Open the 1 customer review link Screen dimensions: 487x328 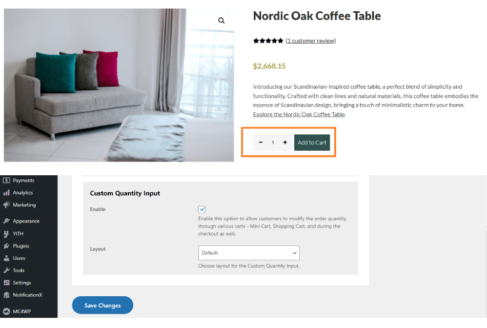311,40
